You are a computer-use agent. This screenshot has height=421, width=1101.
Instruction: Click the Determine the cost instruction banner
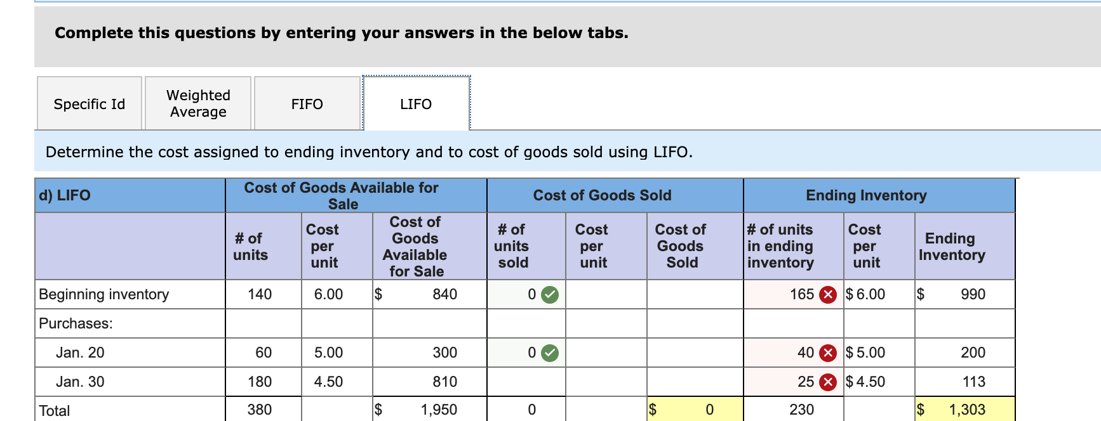[368, 152]
